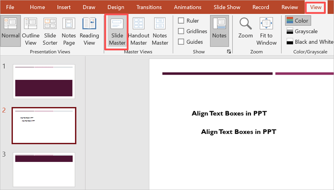Open the File tab
The height and width of the screenshot is (190, 334).
10,7
